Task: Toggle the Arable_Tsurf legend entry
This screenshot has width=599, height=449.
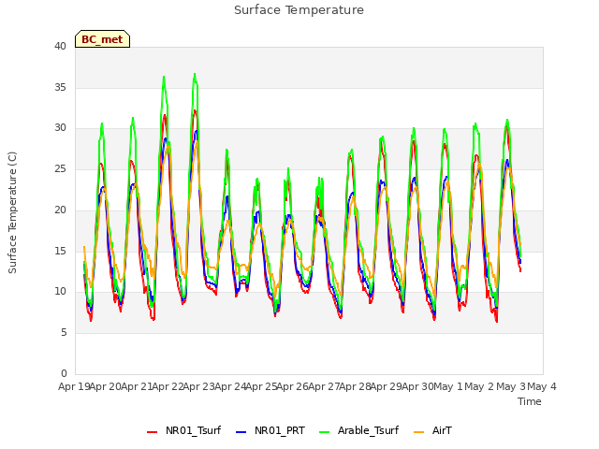Action: point(358,430)
